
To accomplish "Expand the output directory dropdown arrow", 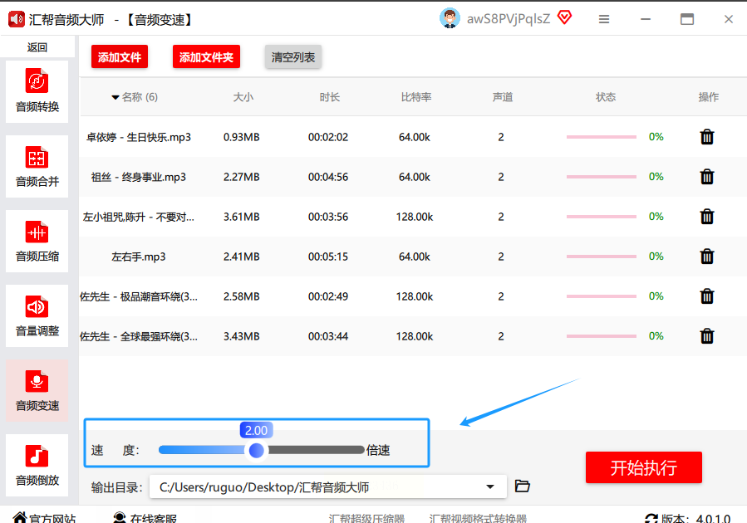I will [x=490, y=487].
